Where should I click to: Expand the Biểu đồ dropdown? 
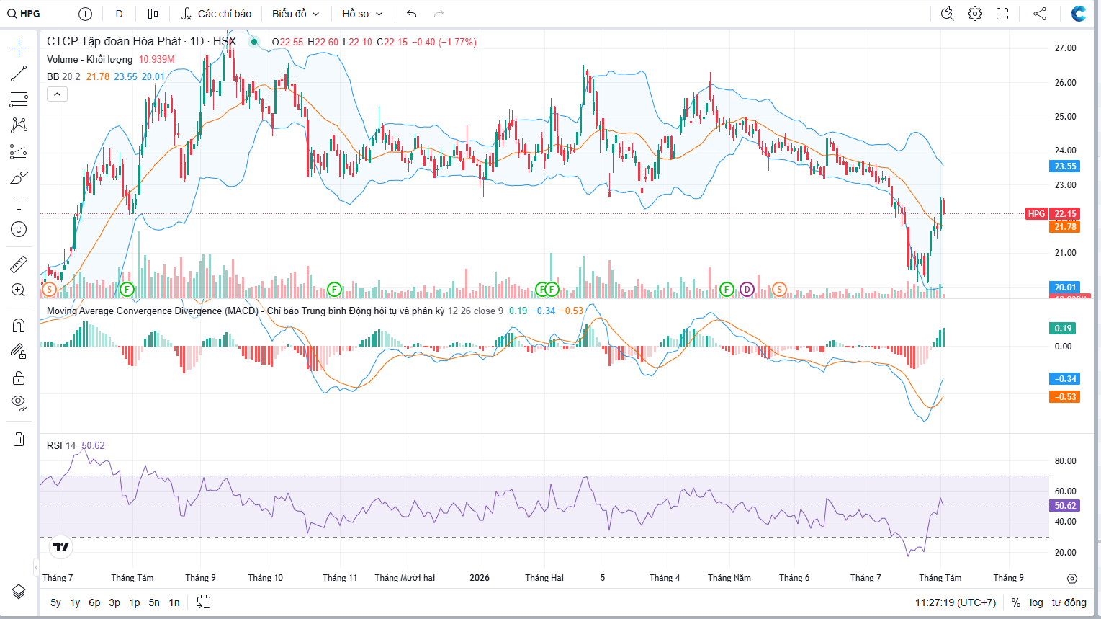(295, 14)
